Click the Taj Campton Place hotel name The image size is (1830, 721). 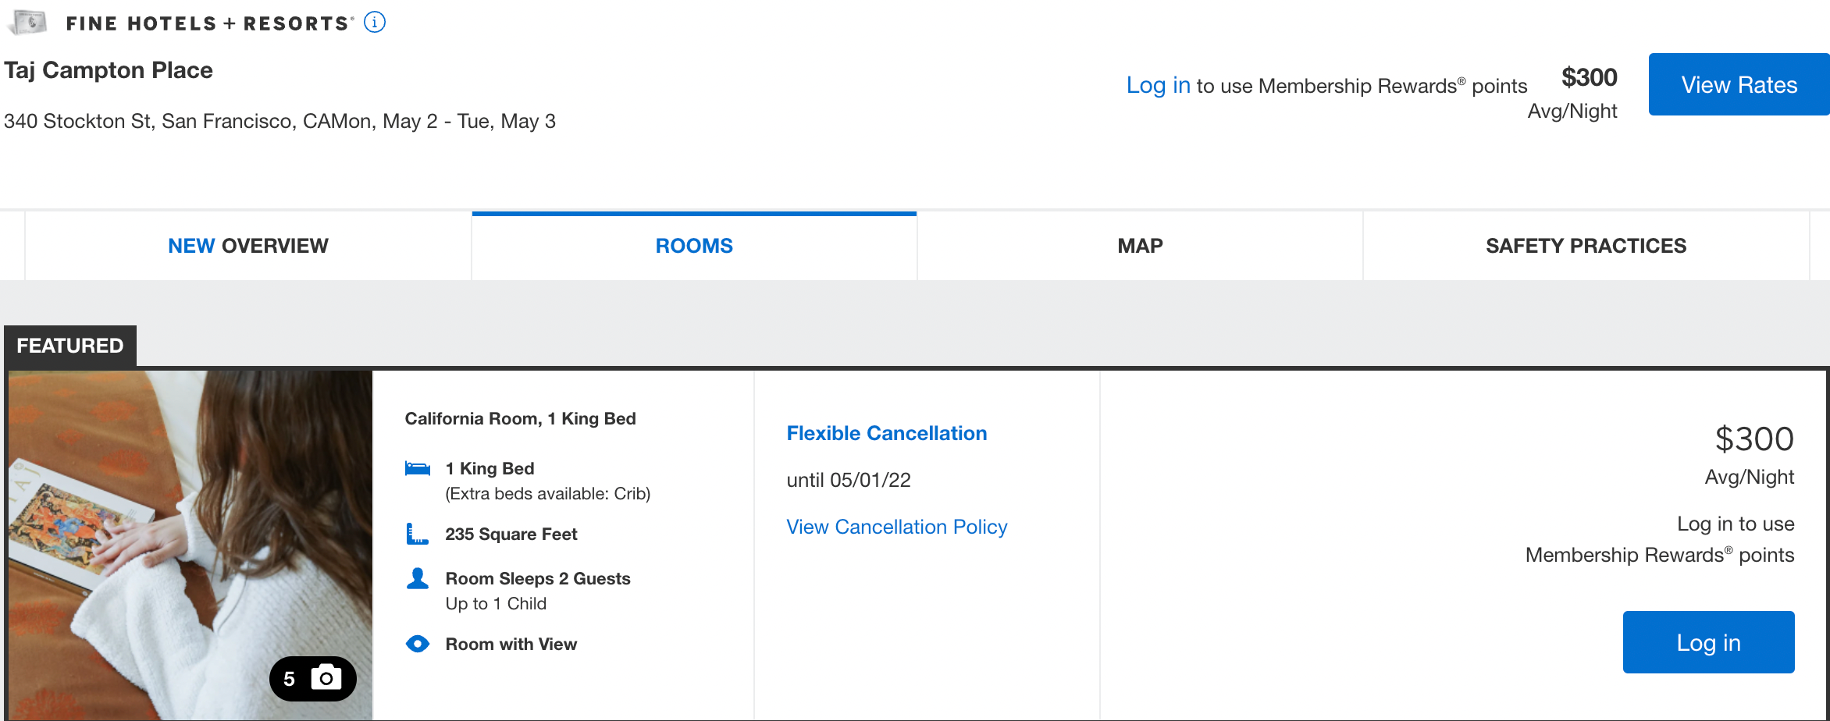pos(109,70)
